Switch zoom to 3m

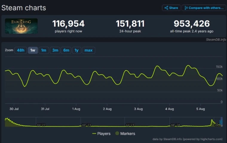[55, 50]
